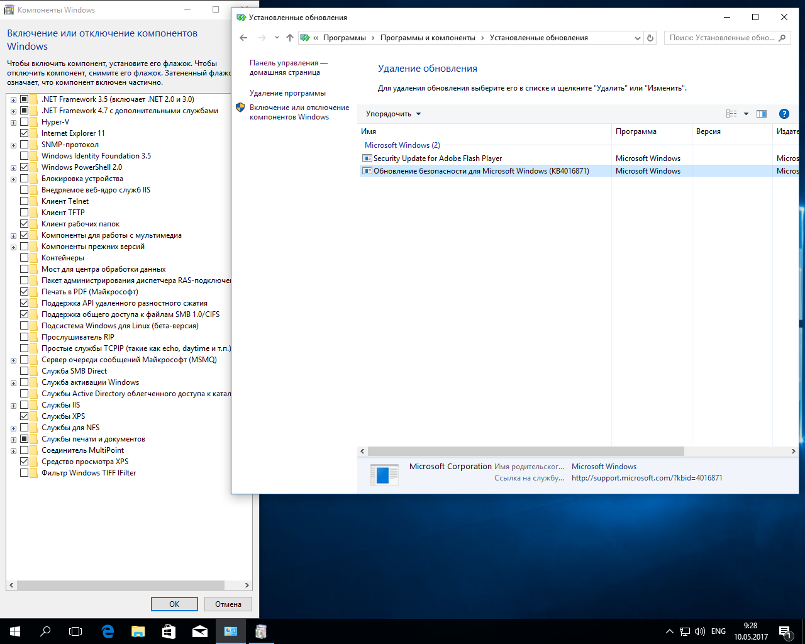Click the volume icon in system tray
The height and width of the screenshot is (644, 805).
pyautogui.click(x=701, y=631)
